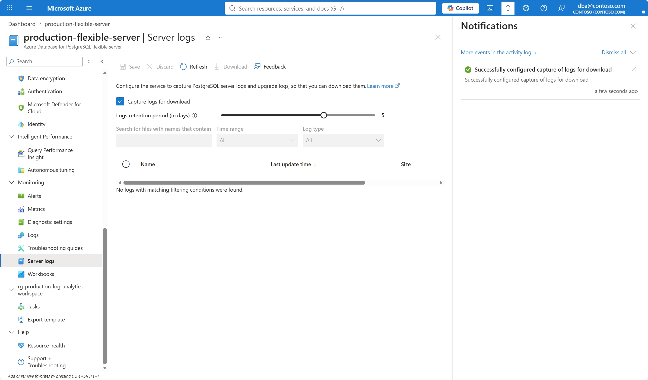Image resolution: width=648 pixels, height=380 pixels.
Task: Favorite the Server logs page with star
Action: (x=208, y=38)
